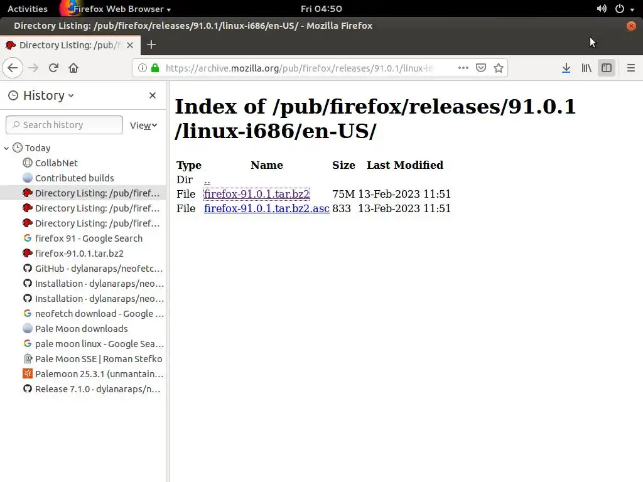Collapse the Today history group
The width and height of the screenshot is (643, 482).
(x=6, y=148)
